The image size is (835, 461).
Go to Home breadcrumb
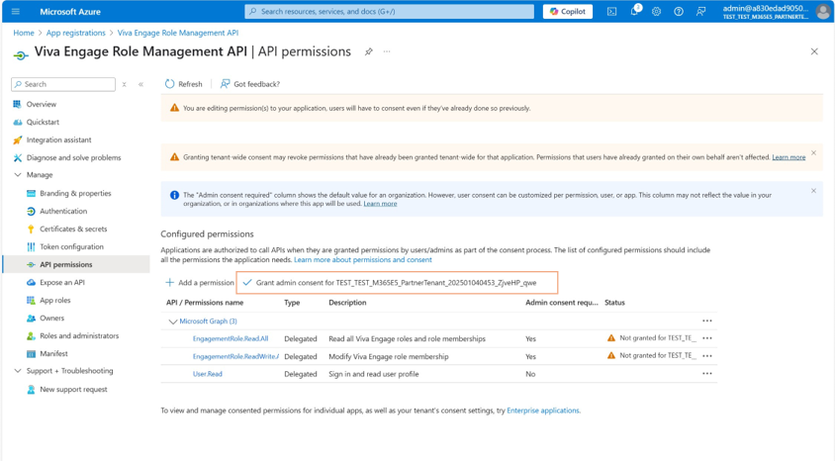(x=24, y=33)
